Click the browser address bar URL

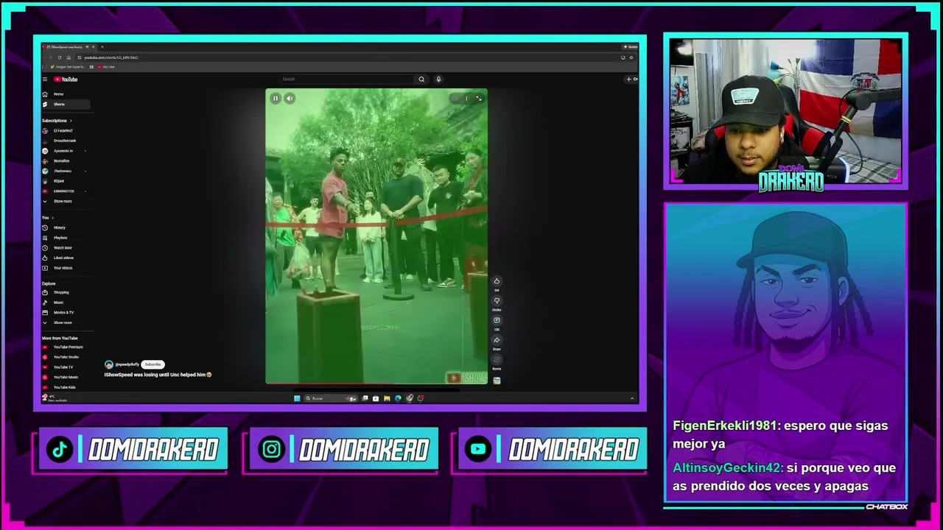111,57
